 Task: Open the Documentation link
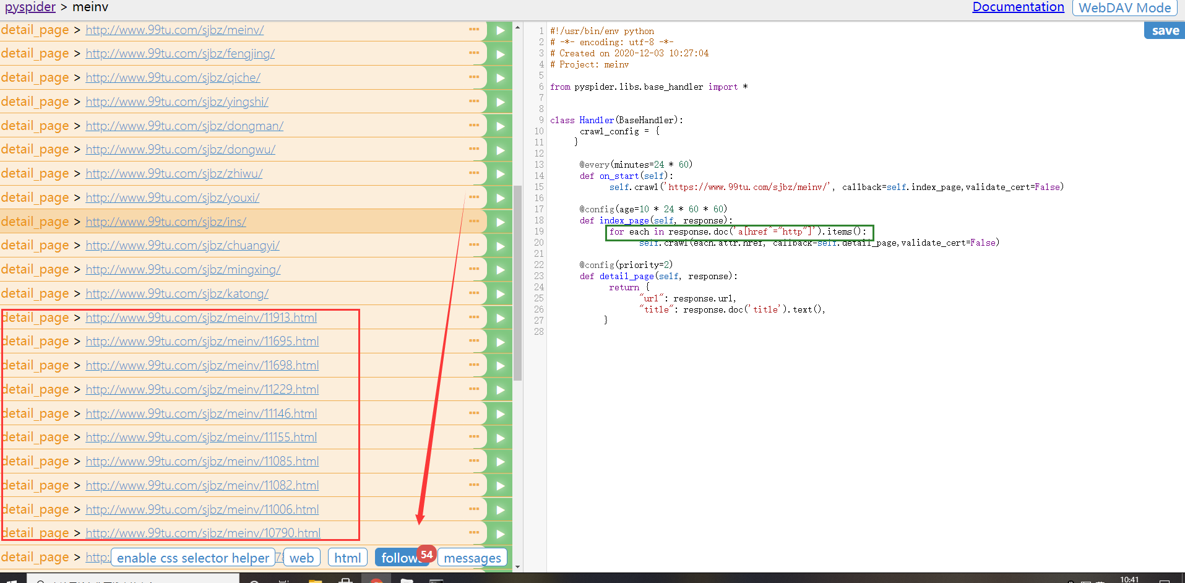click(x=1019, y=7)
